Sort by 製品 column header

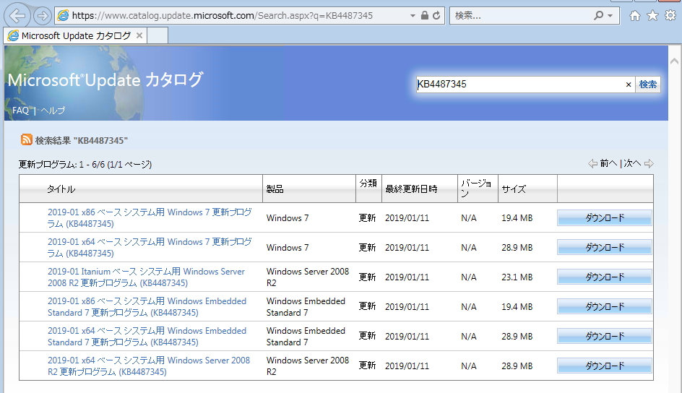click(275, 189)
